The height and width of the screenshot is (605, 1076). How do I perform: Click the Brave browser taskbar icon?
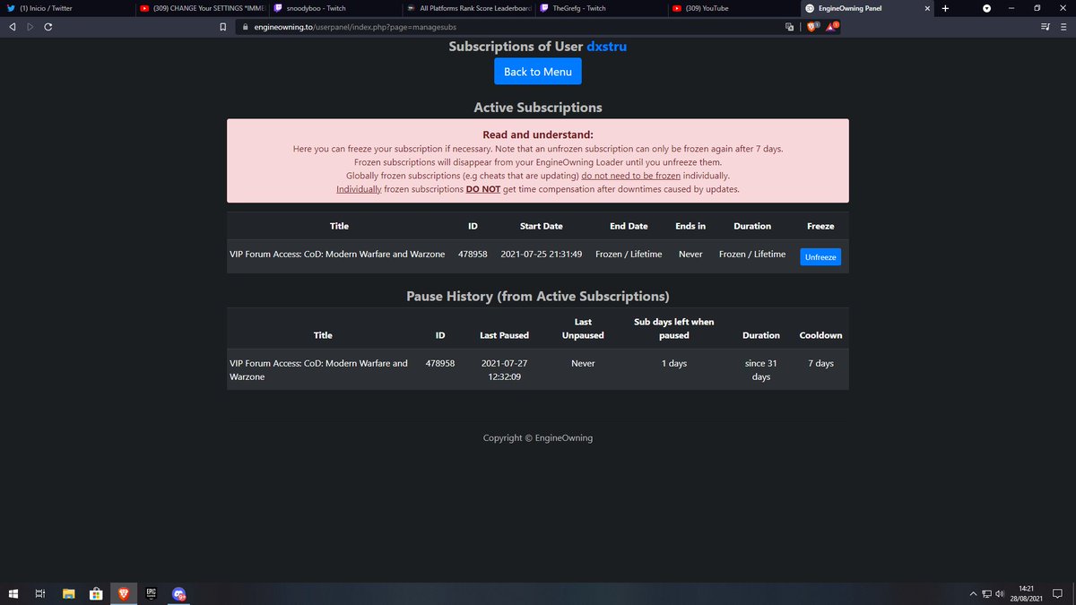124,593
